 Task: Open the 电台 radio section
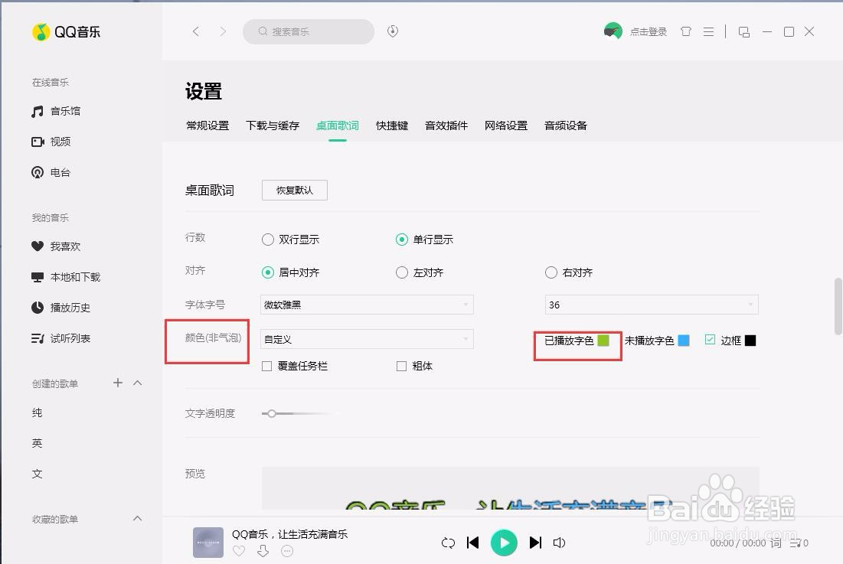(x=59, y=172)
